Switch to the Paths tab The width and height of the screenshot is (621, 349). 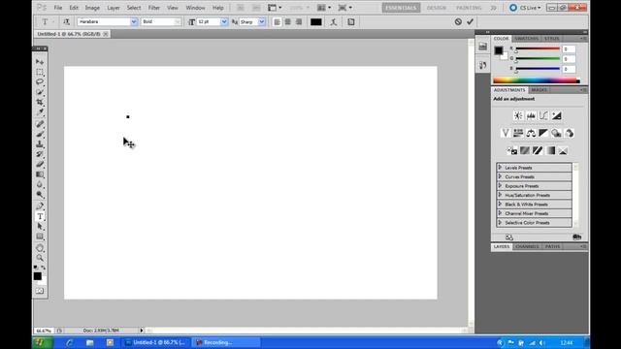coord(552,246)
